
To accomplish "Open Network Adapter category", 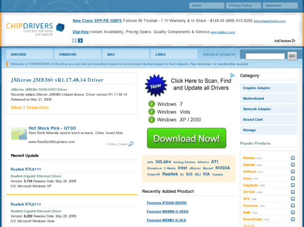I will pos(269,109).
